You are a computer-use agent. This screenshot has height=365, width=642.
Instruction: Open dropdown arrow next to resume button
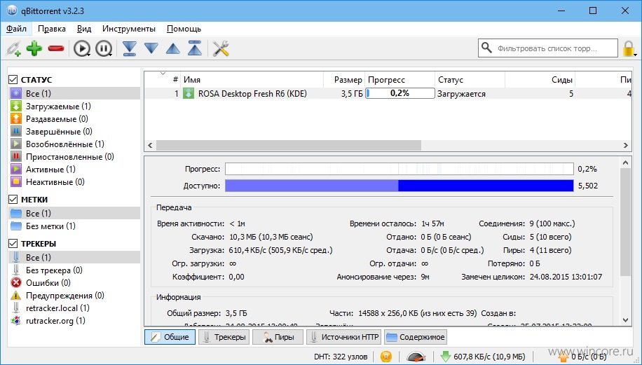(x=89, y=55)
